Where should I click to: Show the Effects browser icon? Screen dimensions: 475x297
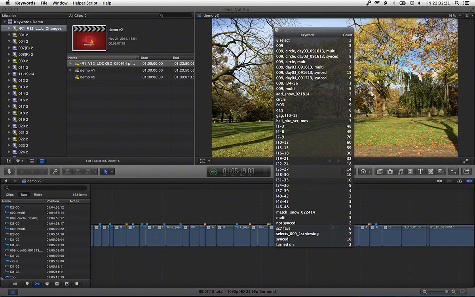380,171
